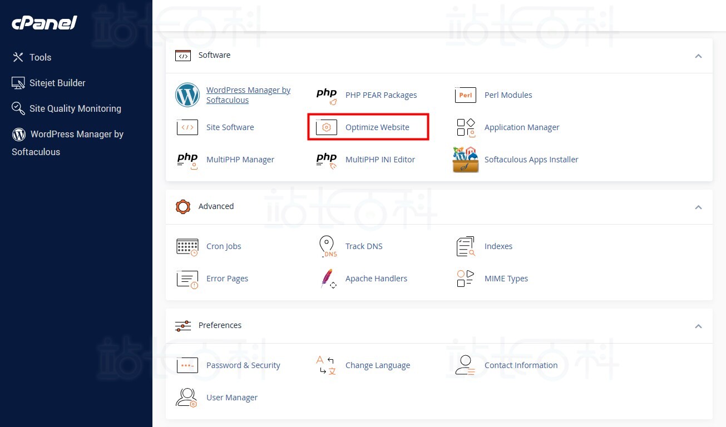Collapse the Advanced section chevron
Viewport: 726px width, 427px height.
click(698, 207)
